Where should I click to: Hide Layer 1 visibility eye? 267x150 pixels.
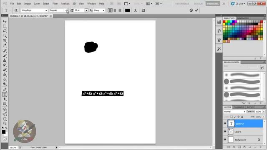tap(225, 132)
